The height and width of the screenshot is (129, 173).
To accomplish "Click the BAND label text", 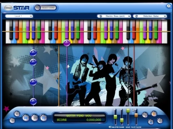I will [122, 127].
